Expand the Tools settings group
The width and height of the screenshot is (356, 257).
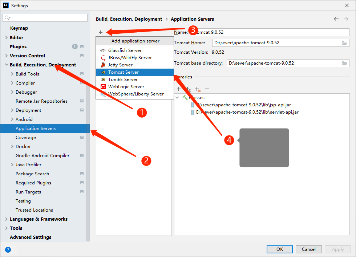coord(7,228)
